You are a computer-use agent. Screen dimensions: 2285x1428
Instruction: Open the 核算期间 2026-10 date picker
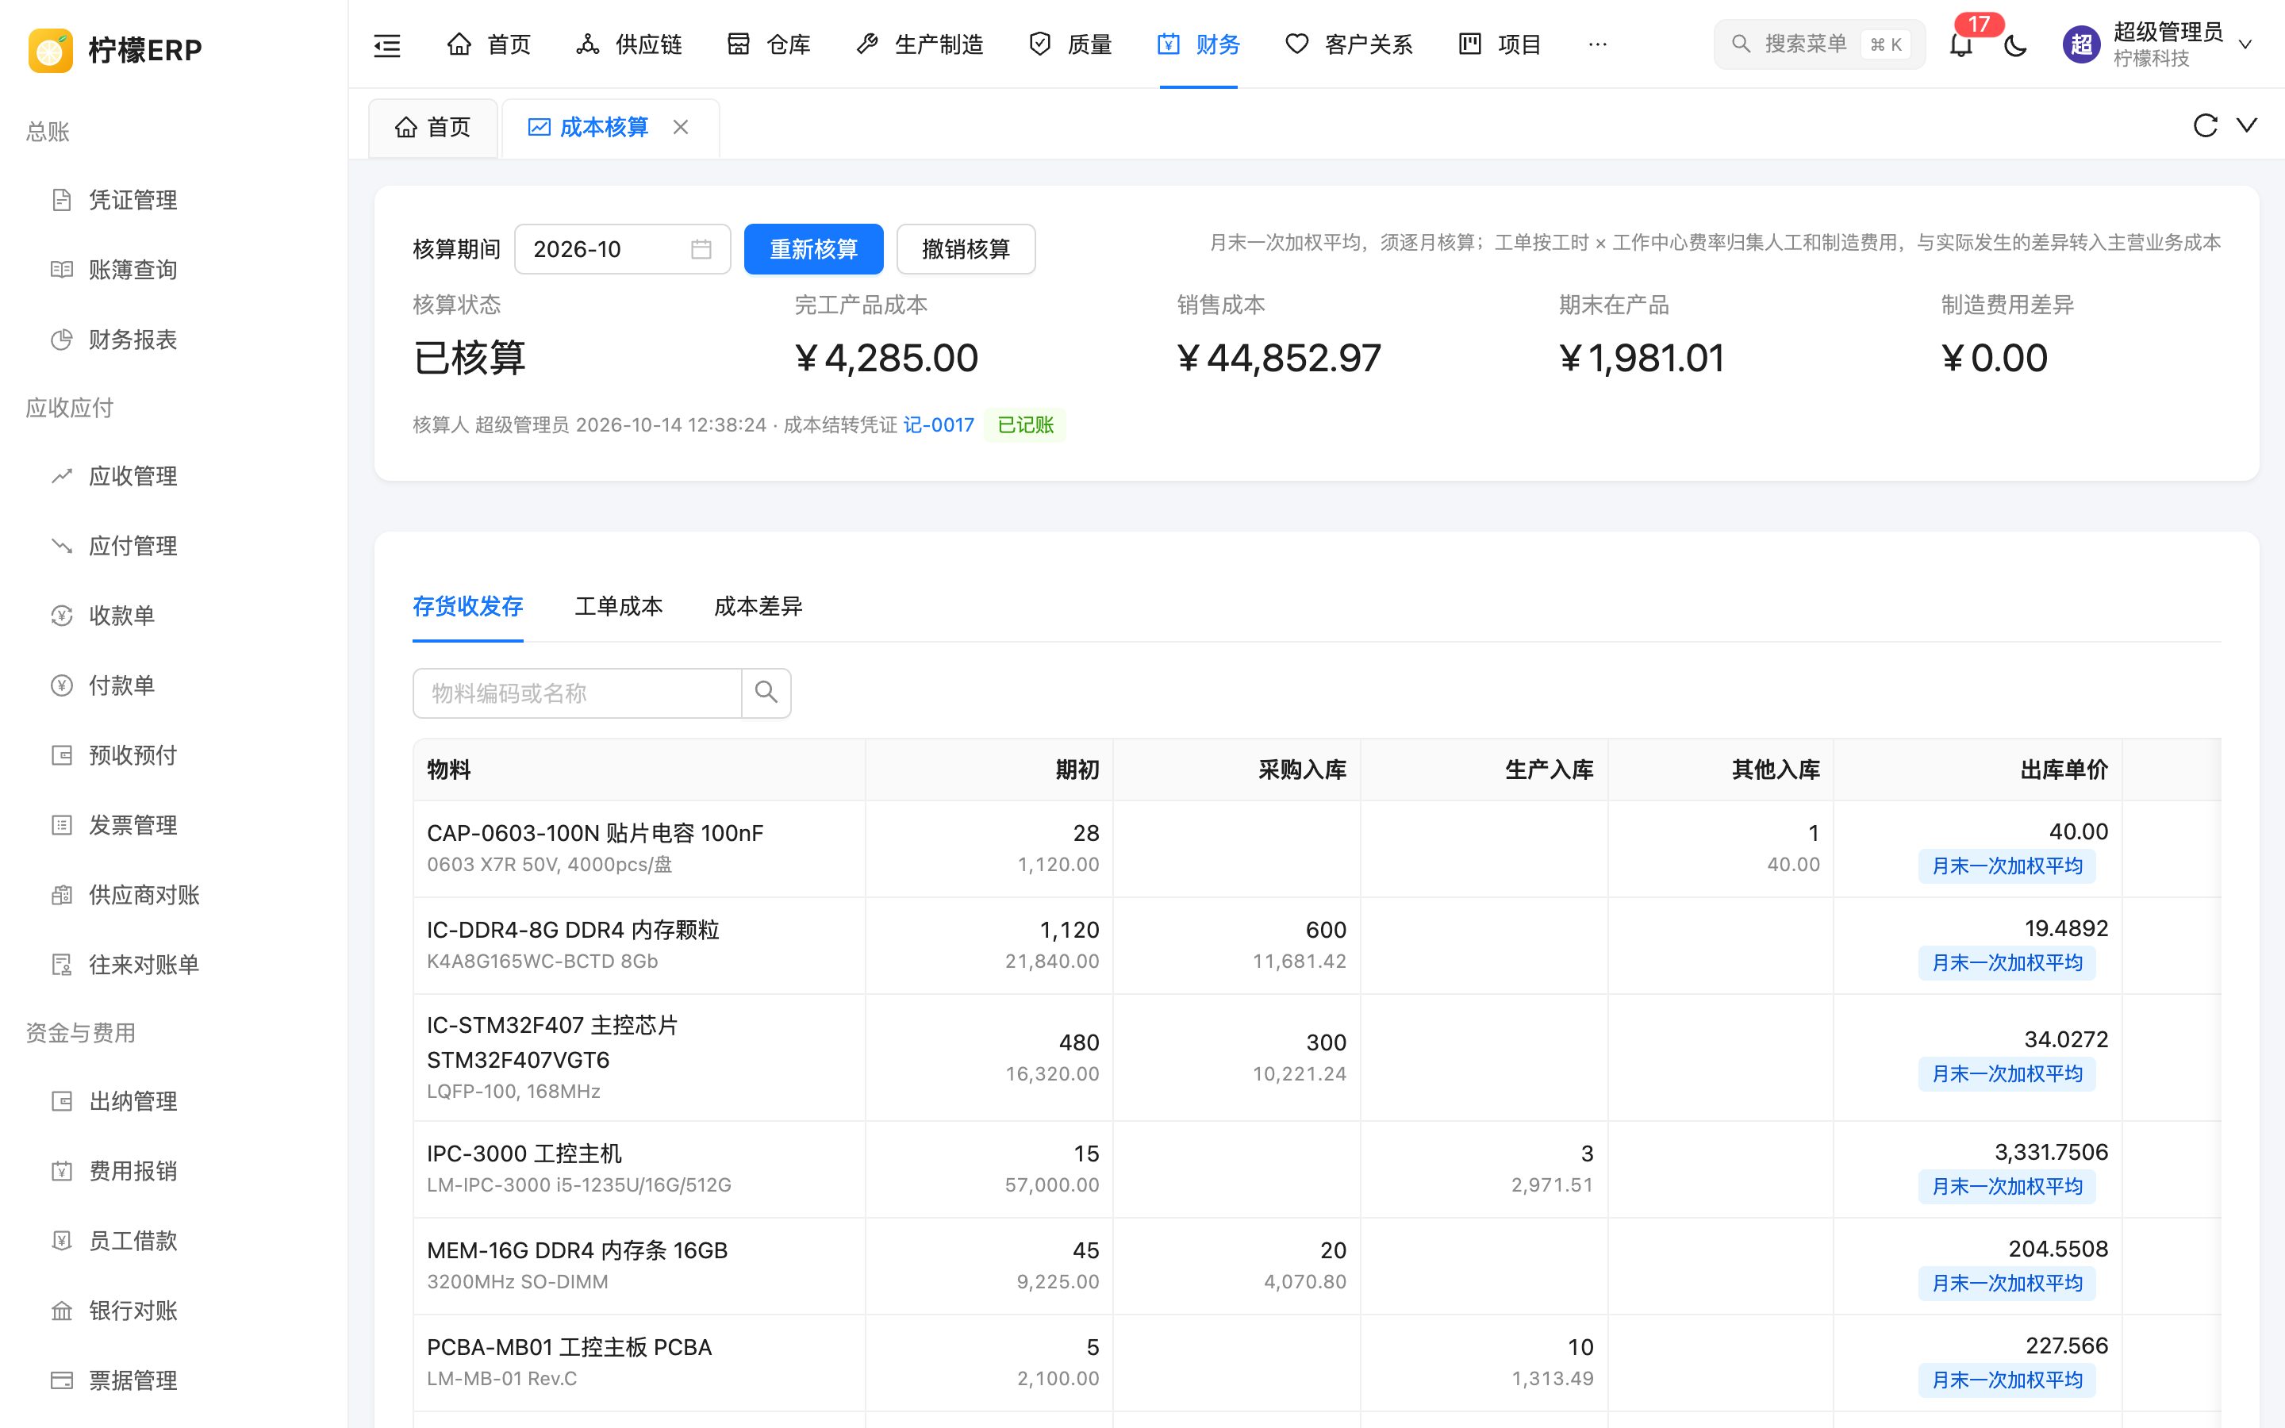pyautogui.click(x=622, y=249)
